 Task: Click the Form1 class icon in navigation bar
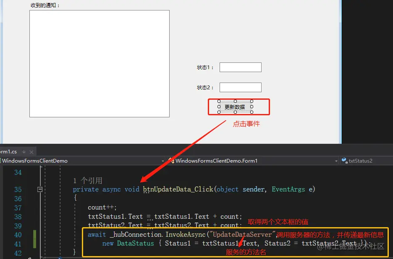point(171,161)
